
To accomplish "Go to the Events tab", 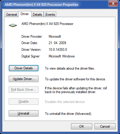I will (x=50, y=15).
